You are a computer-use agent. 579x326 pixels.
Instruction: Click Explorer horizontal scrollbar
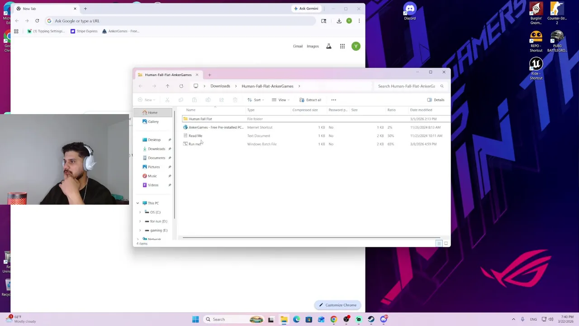(311, 238)
